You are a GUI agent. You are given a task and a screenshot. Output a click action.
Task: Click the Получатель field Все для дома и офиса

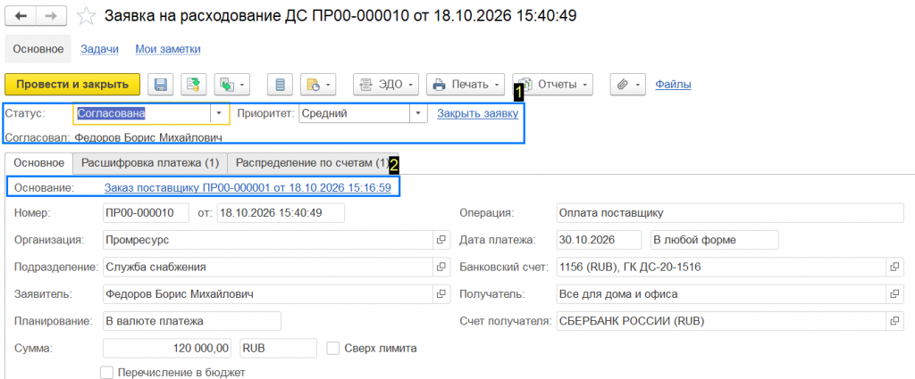point(721,294)
